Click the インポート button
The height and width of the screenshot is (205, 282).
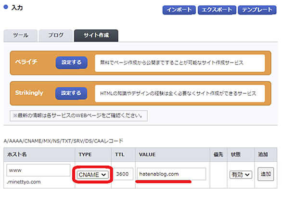coord(179,10)
